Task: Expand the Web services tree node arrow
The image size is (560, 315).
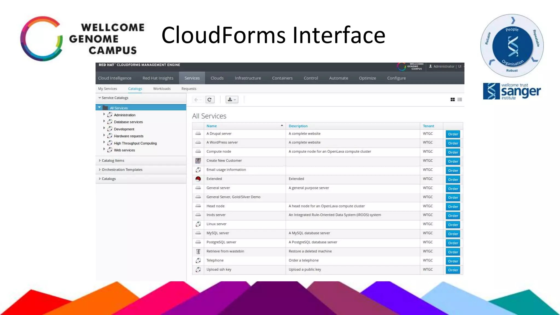Action: point(104,149)
